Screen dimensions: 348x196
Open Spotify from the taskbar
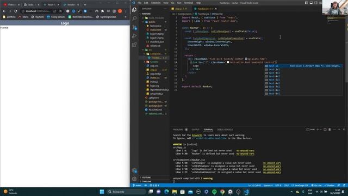click(x=214, y=192)
